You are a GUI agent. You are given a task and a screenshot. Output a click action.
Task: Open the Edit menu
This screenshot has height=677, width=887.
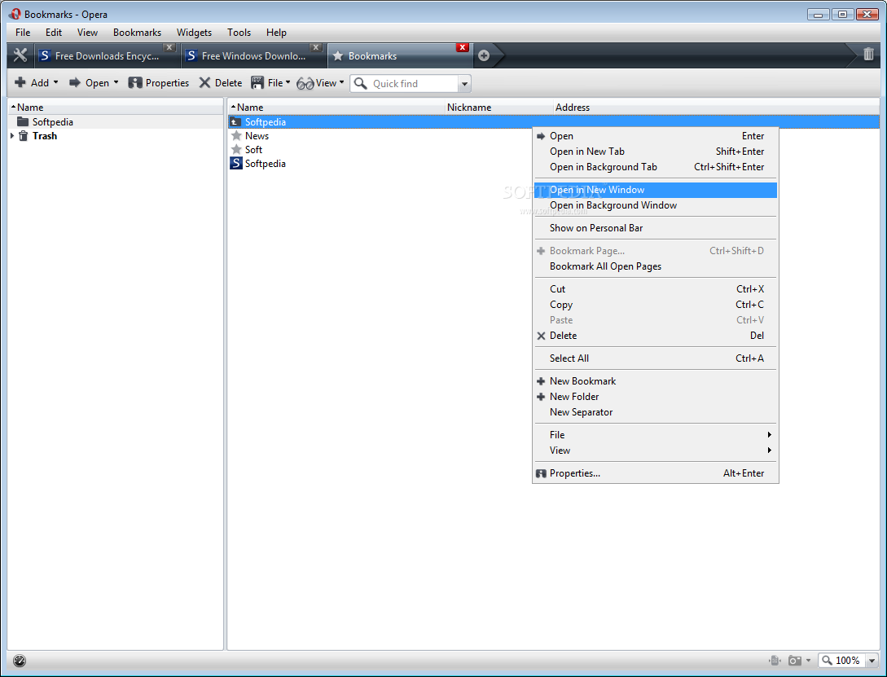pyautogui.click(x=54, y=33)
